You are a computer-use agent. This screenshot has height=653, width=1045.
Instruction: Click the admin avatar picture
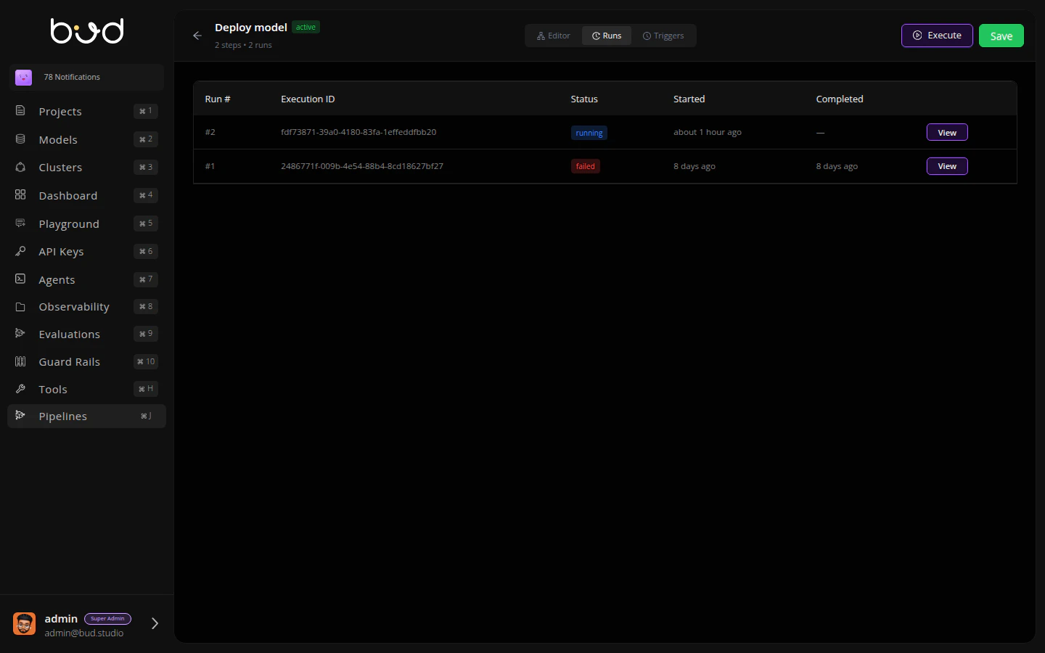[x=25, y=624]
